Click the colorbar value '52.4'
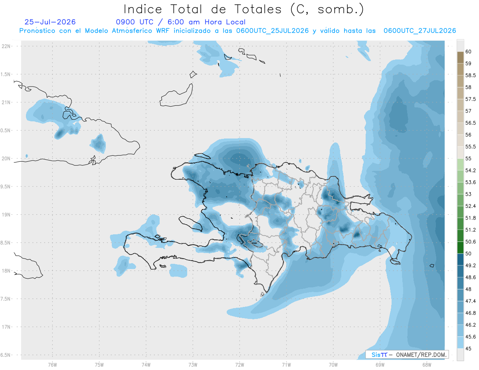Image resolution: width=479 pixels, height=370 pixels. pos(470,206)
